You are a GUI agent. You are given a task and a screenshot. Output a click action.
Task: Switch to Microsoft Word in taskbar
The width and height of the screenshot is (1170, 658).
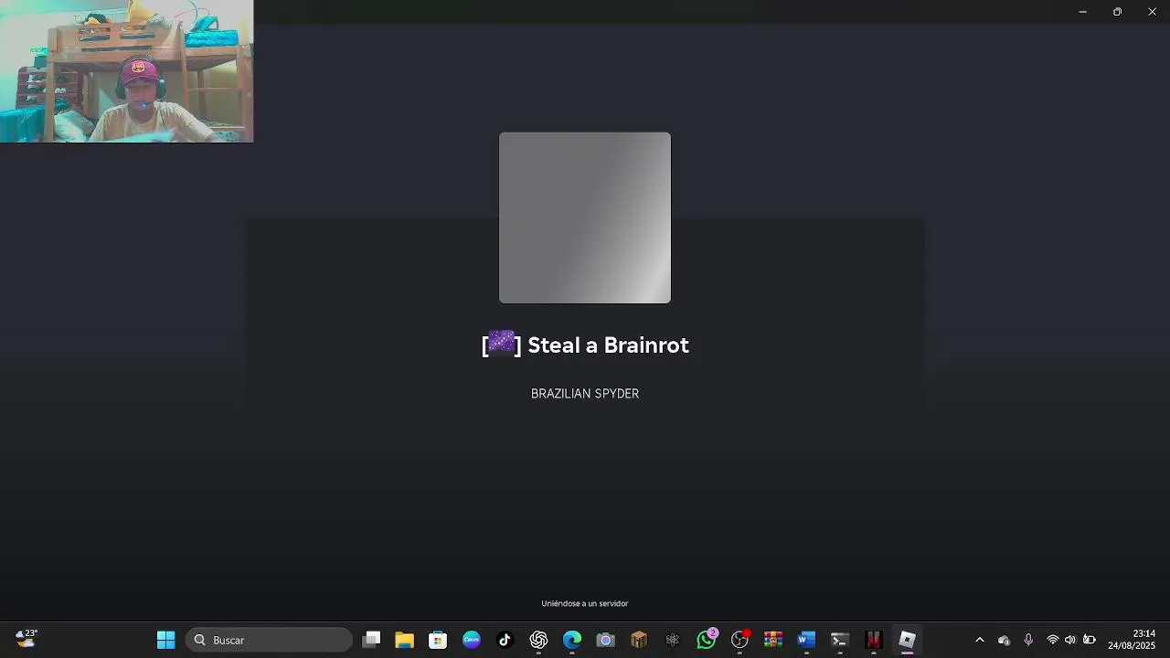click(x=806, y=640)
